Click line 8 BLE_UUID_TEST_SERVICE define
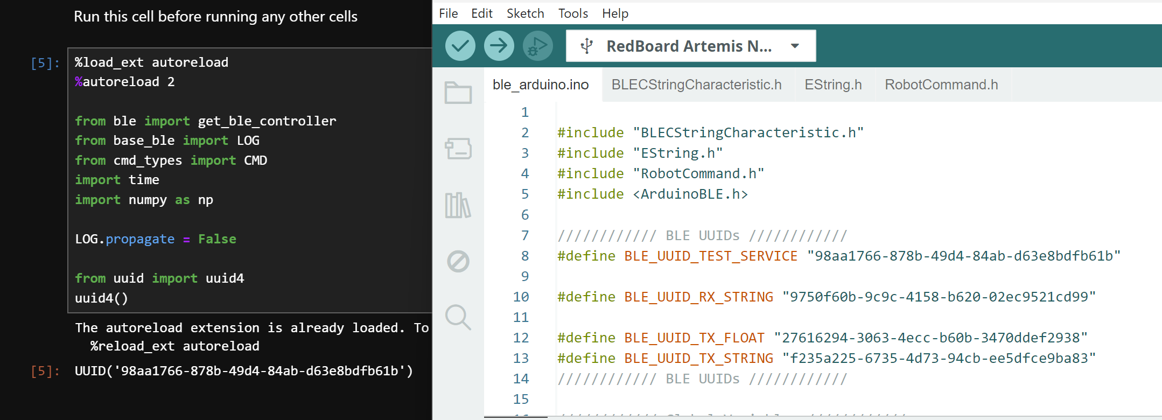 (839, 256)
